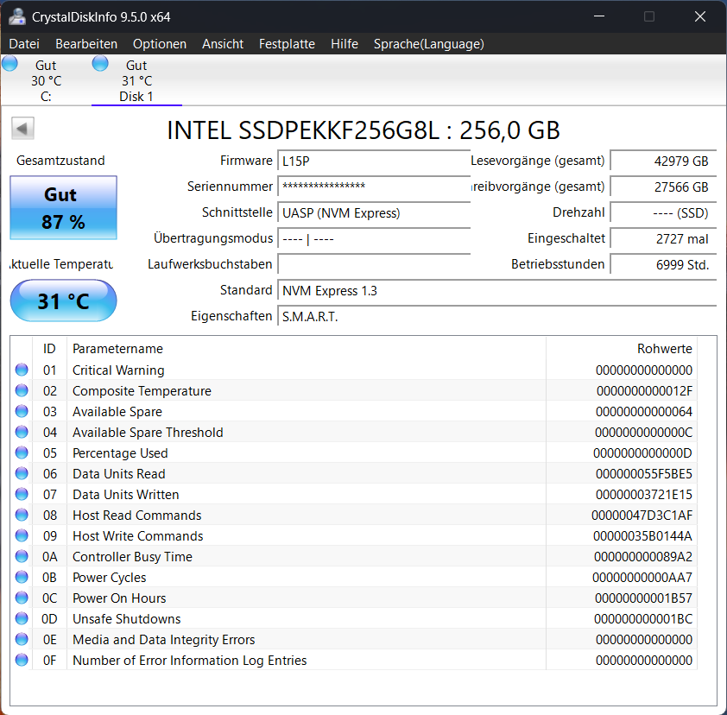Image resolution: width=727 pixels, height=715 pixels.
Task: Switch to the C: drive tab
Action: tap(45, 78)
